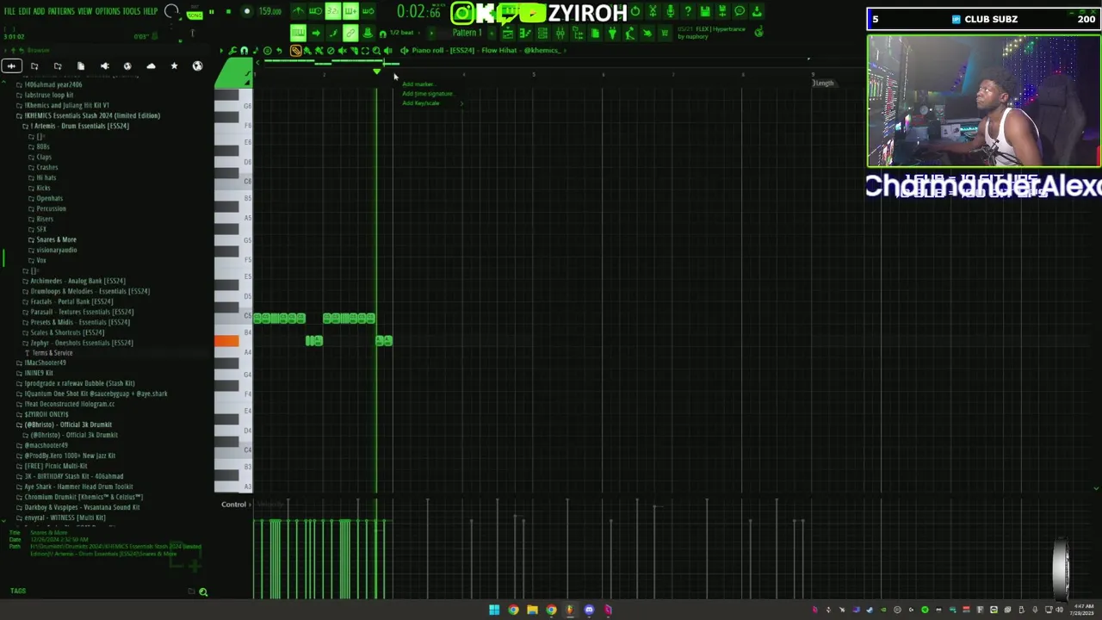Screen dimensions: 1102x620
Task: Click the undo history icon
Action: coord(635,10)
